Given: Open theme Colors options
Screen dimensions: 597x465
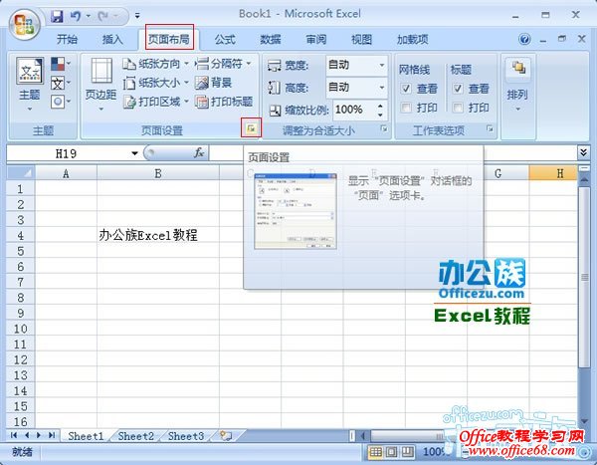Looking at the screenshot, I should [x=61, y=64].
